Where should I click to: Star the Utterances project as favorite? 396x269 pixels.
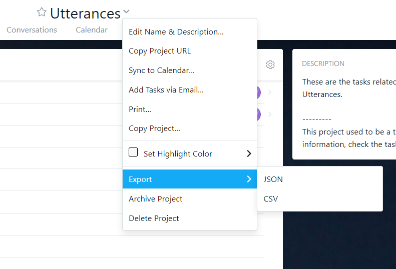point(42,12)
